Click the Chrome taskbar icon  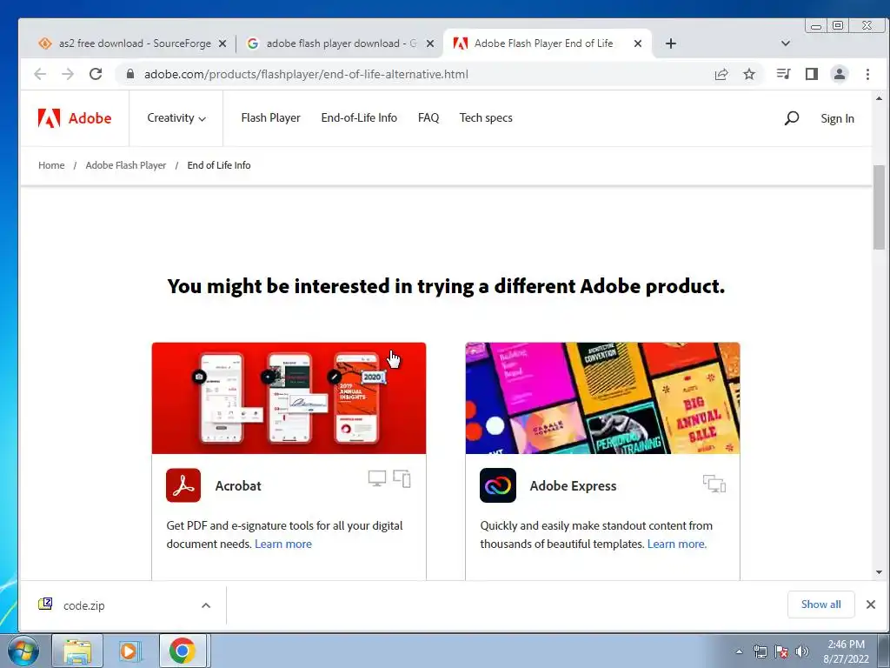(x=182, y=651)
